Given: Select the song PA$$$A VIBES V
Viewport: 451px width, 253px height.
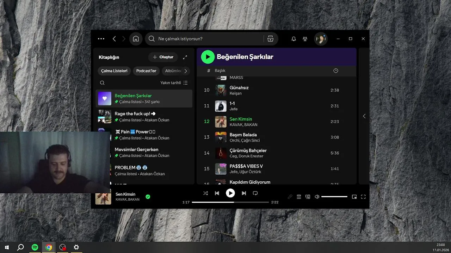Looking at the screenshot, I should [246, 166].
